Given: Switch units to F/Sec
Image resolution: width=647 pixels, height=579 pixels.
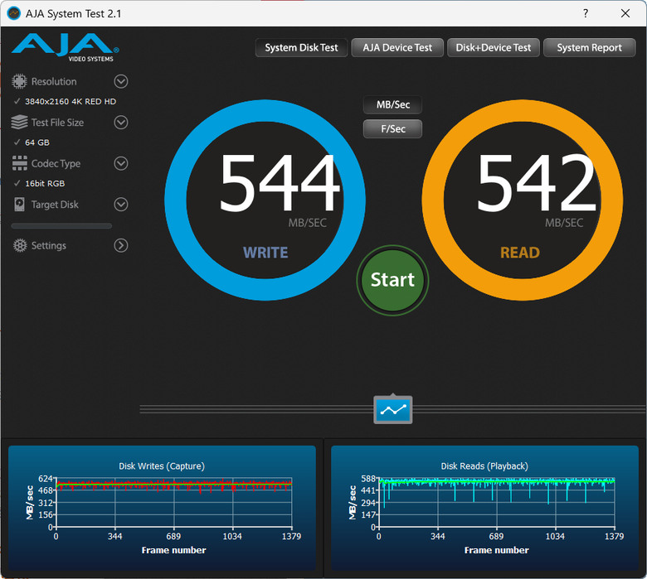Looking at the screenshot, I should [393, 129].
